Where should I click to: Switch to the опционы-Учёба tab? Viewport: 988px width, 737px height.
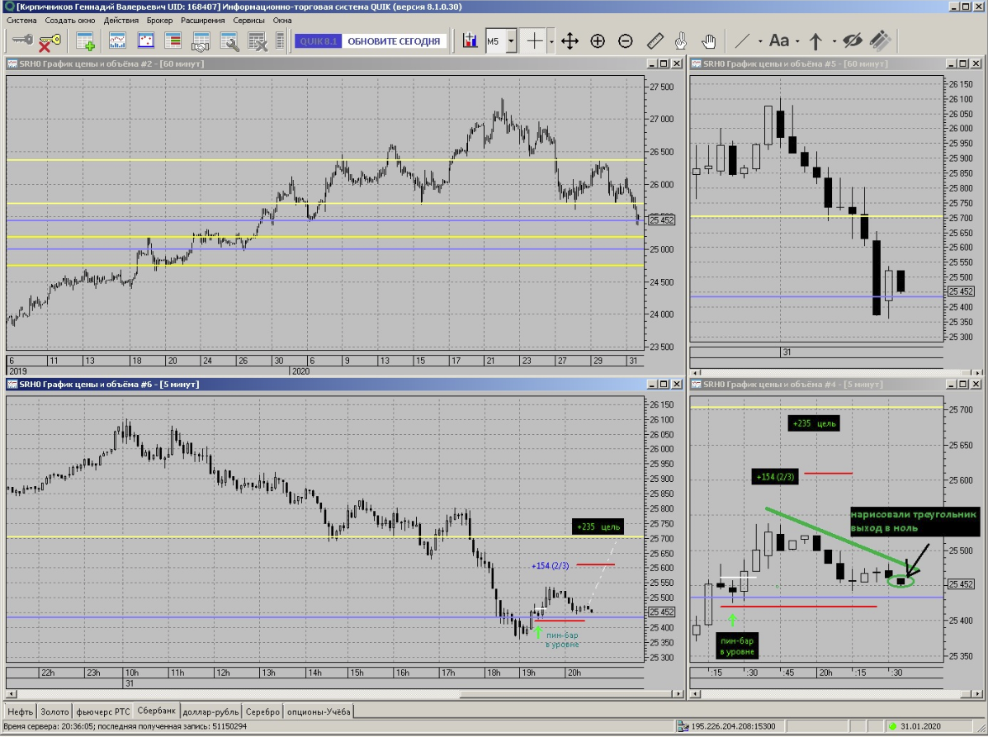point(319,711)
